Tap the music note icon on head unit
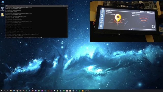This screenshot has width=163, height=92. point(103,11)
